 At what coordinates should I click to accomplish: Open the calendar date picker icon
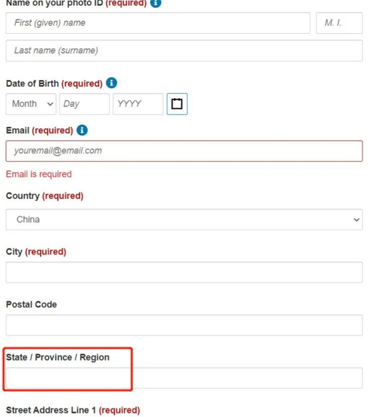point(177,103)
